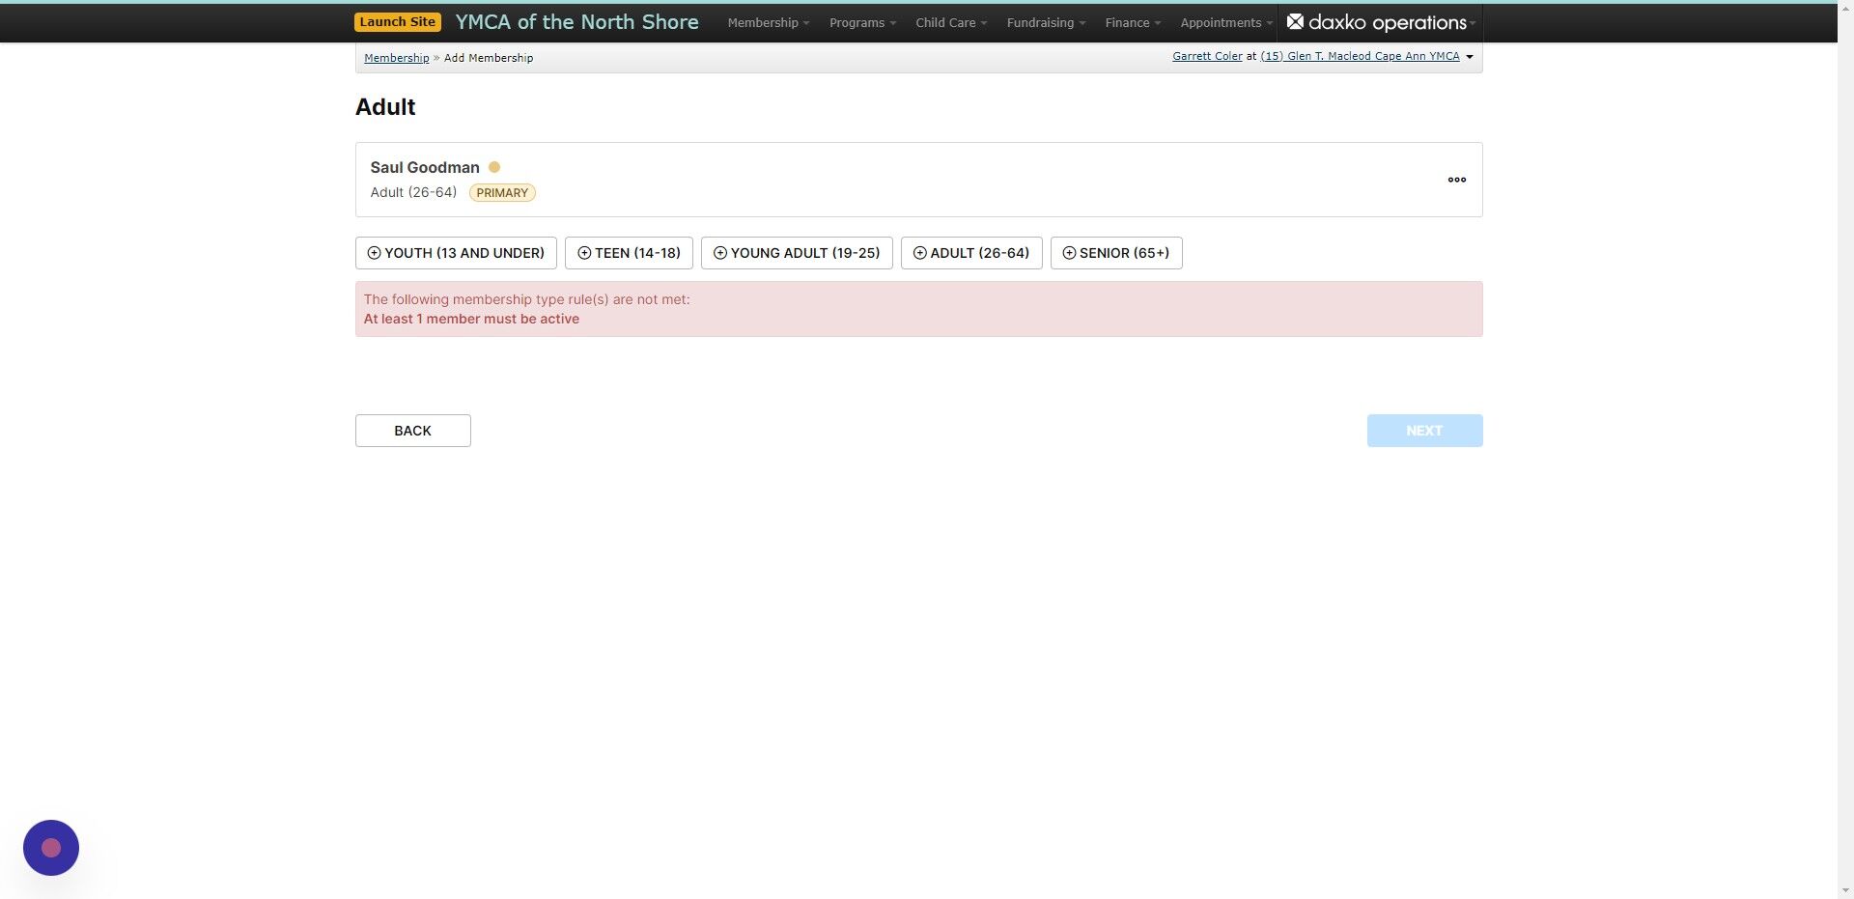Open the Child Care menu
Screen dimensions: 1854x899
(x=951, y=22)
